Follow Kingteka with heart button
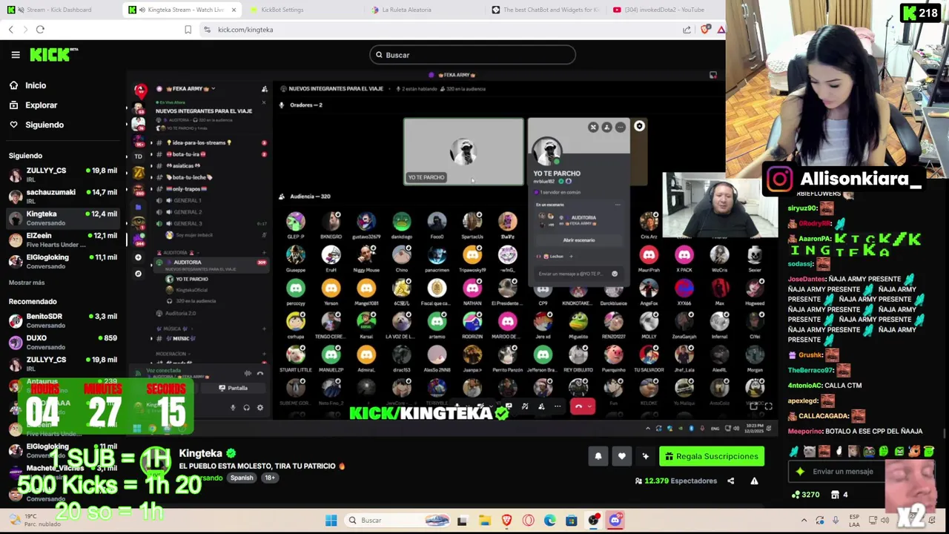The width and height of the screenshot is (949, 534). click(622, 456)
